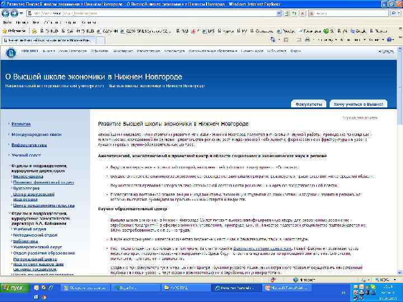403x302 pixels.
Task: Click the Internet Explorer quick launch icon
Action: (x=51, y=288)
